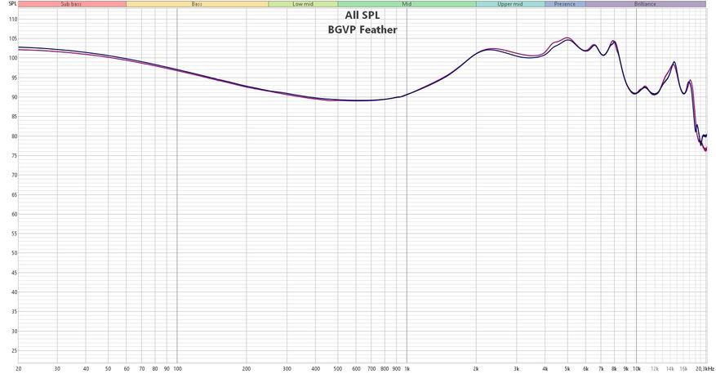Select the Presence band label
This screenshot has height=374, width=716.
(565, 4)
